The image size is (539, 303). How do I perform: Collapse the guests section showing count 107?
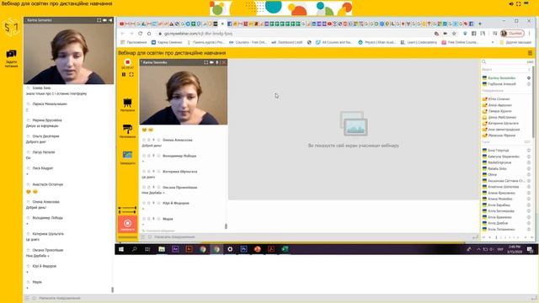505,142
